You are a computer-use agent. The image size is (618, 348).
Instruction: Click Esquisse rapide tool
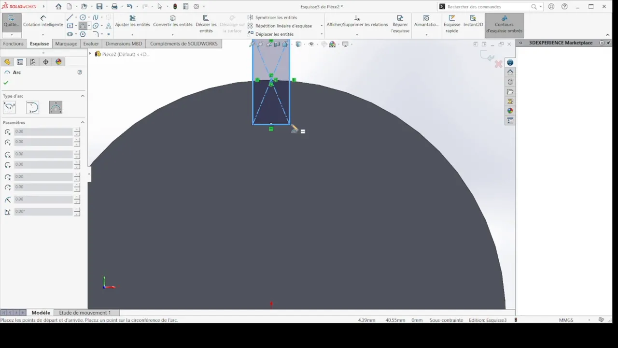452,24
